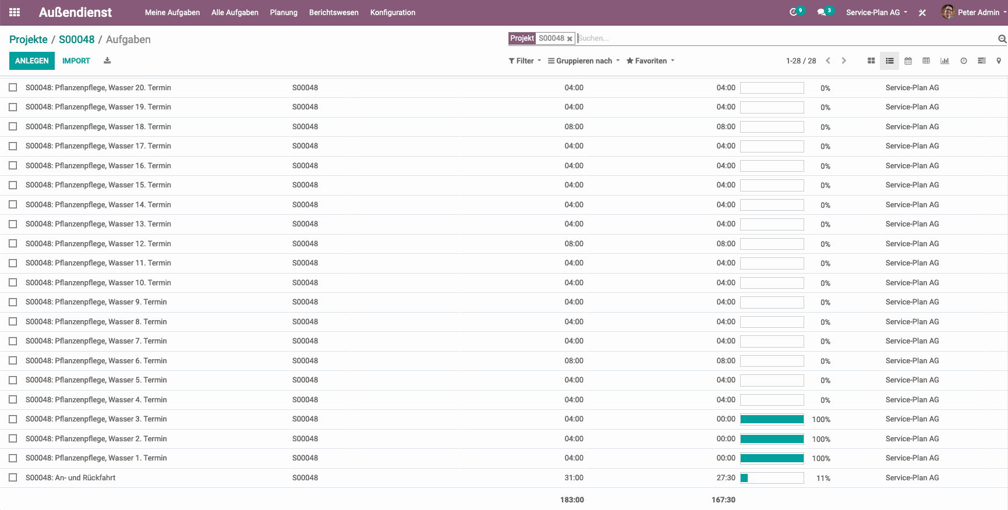Open Peter Admin user menu
Screen dimensions: 1008x510
click(x=974, y=12)
